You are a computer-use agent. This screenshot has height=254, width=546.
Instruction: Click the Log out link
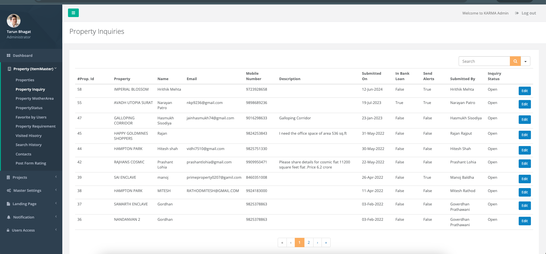pyautogui.click(x=528, y=13)
